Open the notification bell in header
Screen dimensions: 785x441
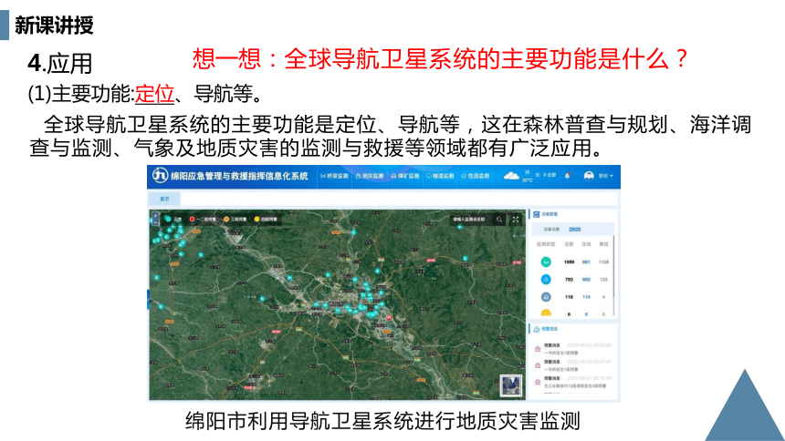(x=568, y=176)
